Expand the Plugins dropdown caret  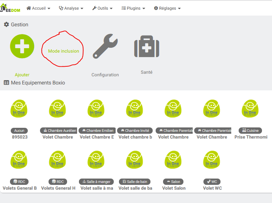[x=144, y=9]
